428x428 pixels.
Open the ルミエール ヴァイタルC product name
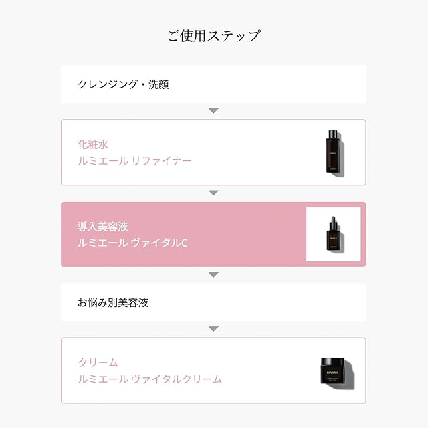[132, 242]
